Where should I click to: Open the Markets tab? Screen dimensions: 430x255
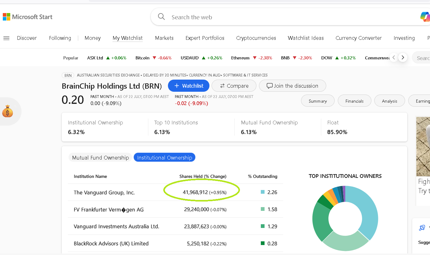[x=164, y=38]
